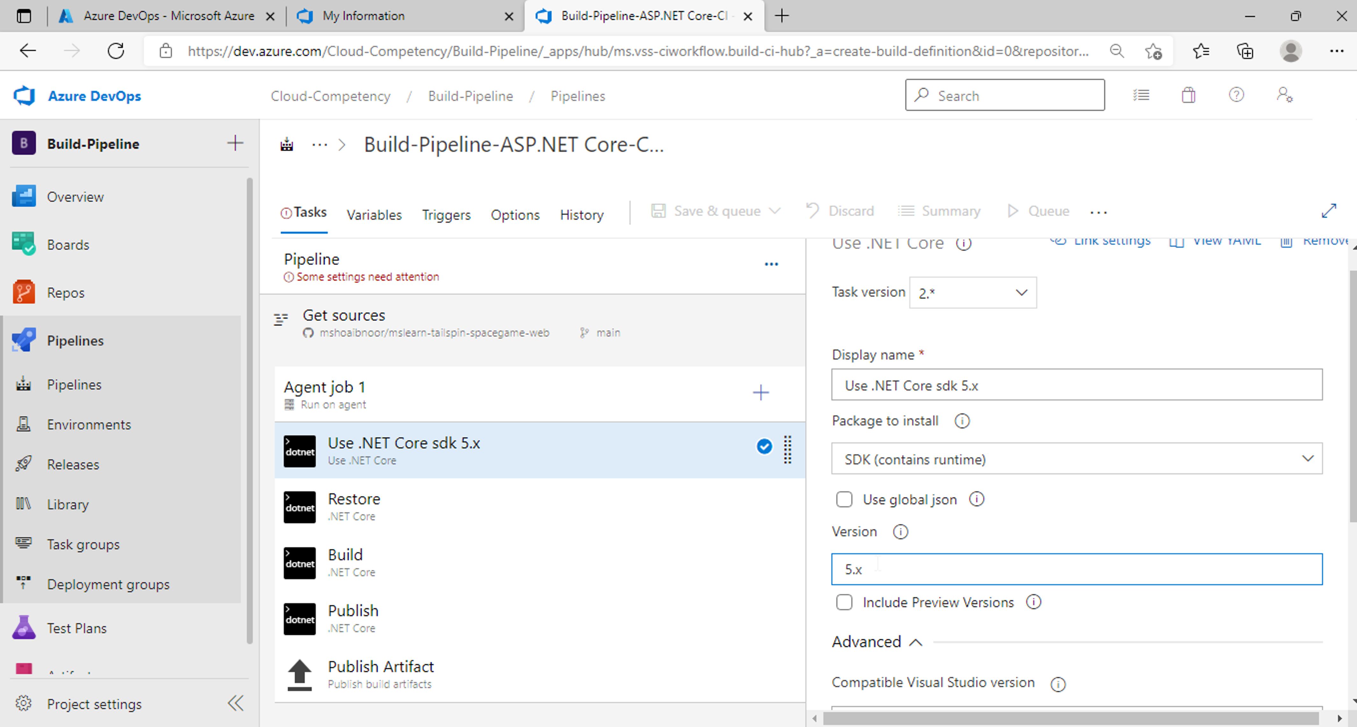Open the Pipeline section more options ellipsis
This screenshot has height=727, width=1357.
pos(771,264)
